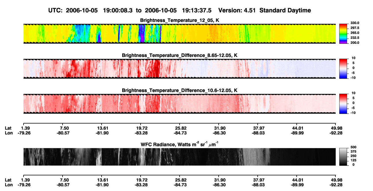Click latitude '44.01' on the upper axis

pyautogui.click(x=297, y=128)
